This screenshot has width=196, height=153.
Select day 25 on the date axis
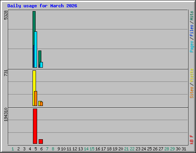click(x=149, y=149)
